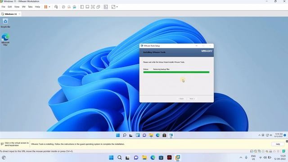Launch Edge from the guest taskbar
The image size is (288, 162).
tap(157, 135)
